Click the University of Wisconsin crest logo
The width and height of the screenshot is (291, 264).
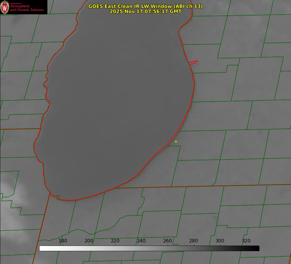click(5, 7)
